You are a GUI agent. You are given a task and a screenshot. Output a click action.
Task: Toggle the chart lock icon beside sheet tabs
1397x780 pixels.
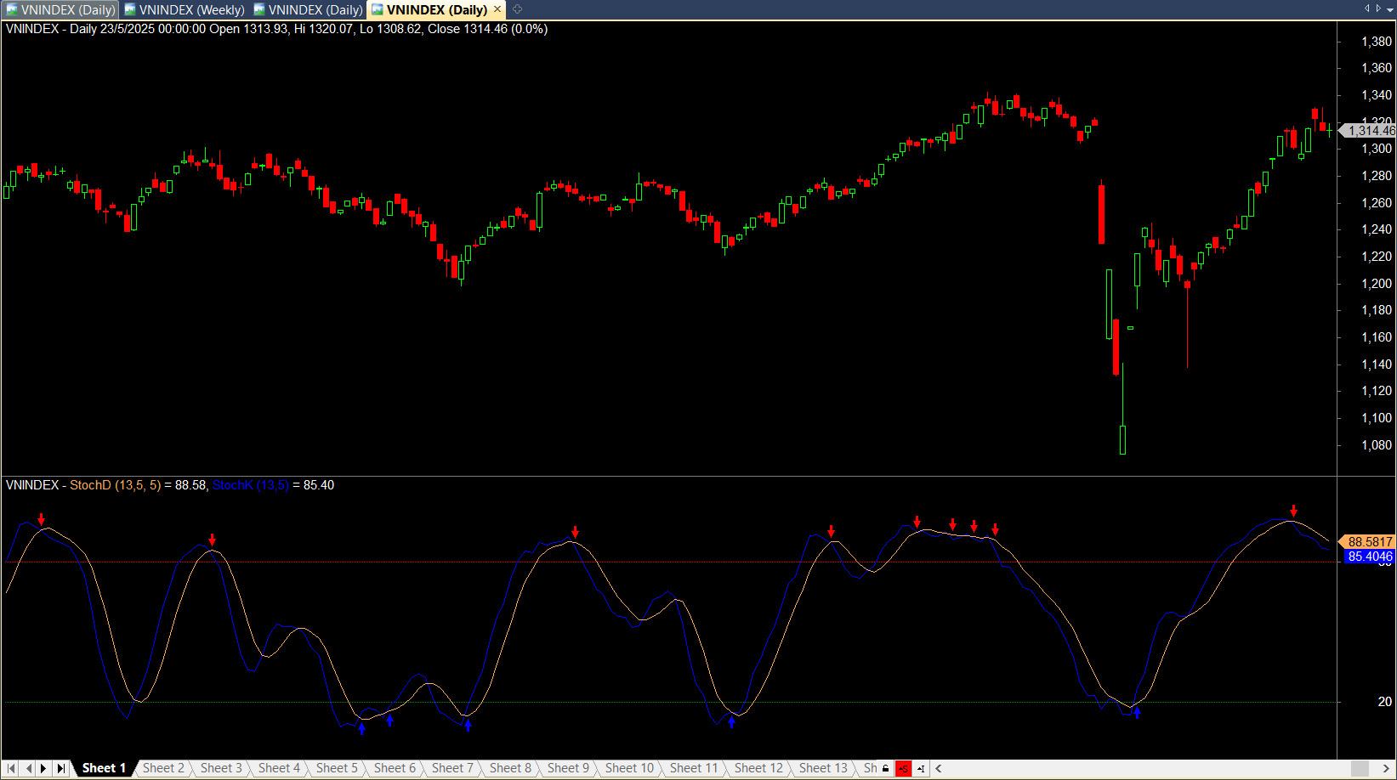(885, 769)
